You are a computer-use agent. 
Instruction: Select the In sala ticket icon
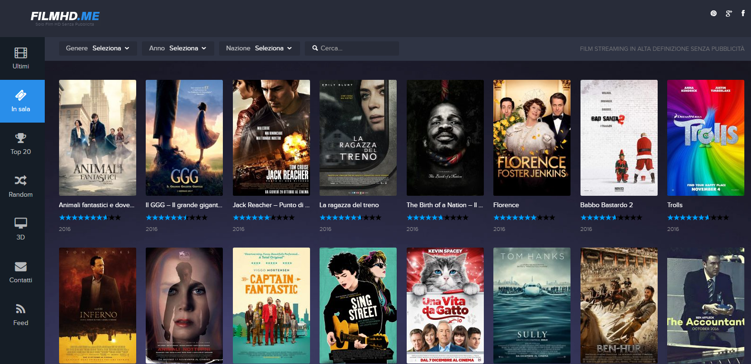[x=20, y=96]
